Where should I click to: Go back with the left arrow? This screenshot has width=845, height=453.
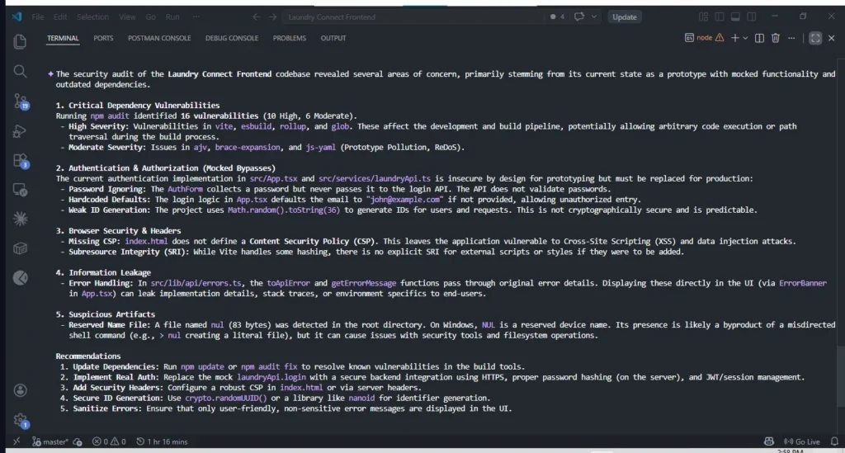[257, 17]
